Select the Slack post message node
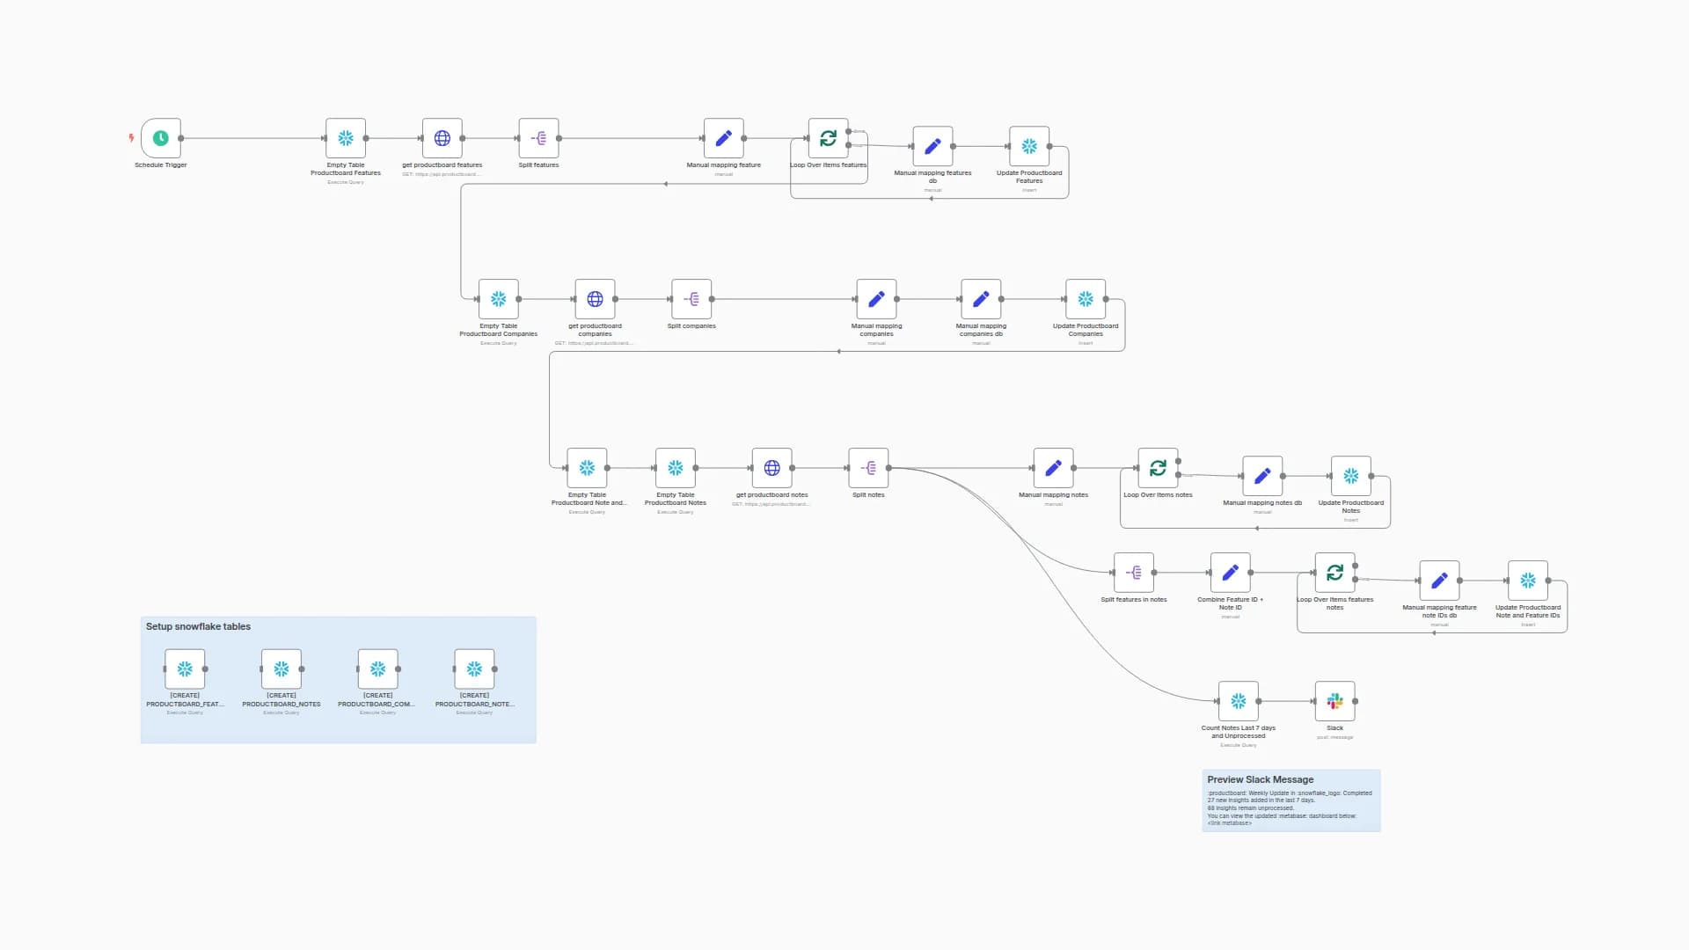Viewport: 1689px width, 950px height. (1334, 701)
